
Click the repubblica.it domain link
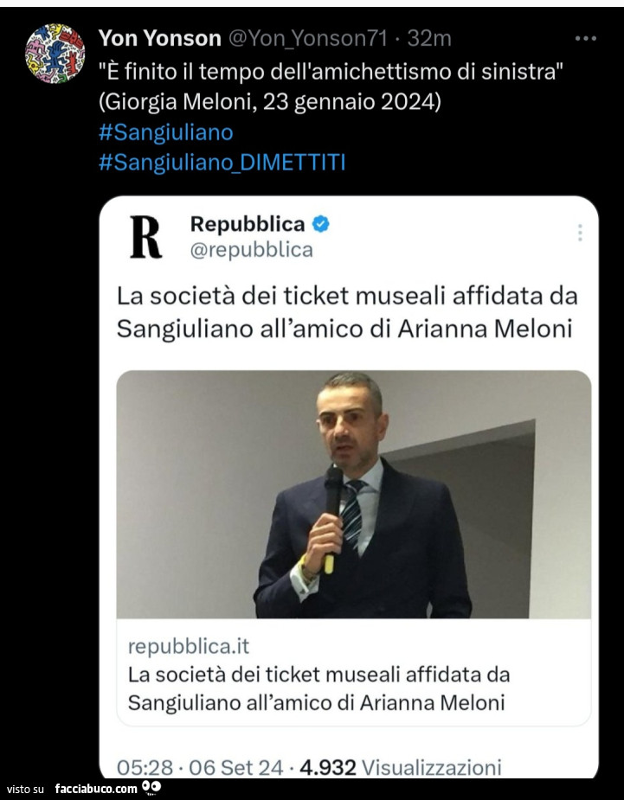[x=189, y=646]
